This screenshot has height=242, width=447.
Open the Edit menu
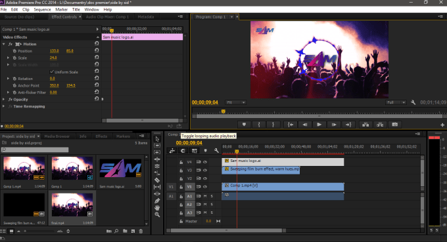pyautogui.click(x=14, y=9)
